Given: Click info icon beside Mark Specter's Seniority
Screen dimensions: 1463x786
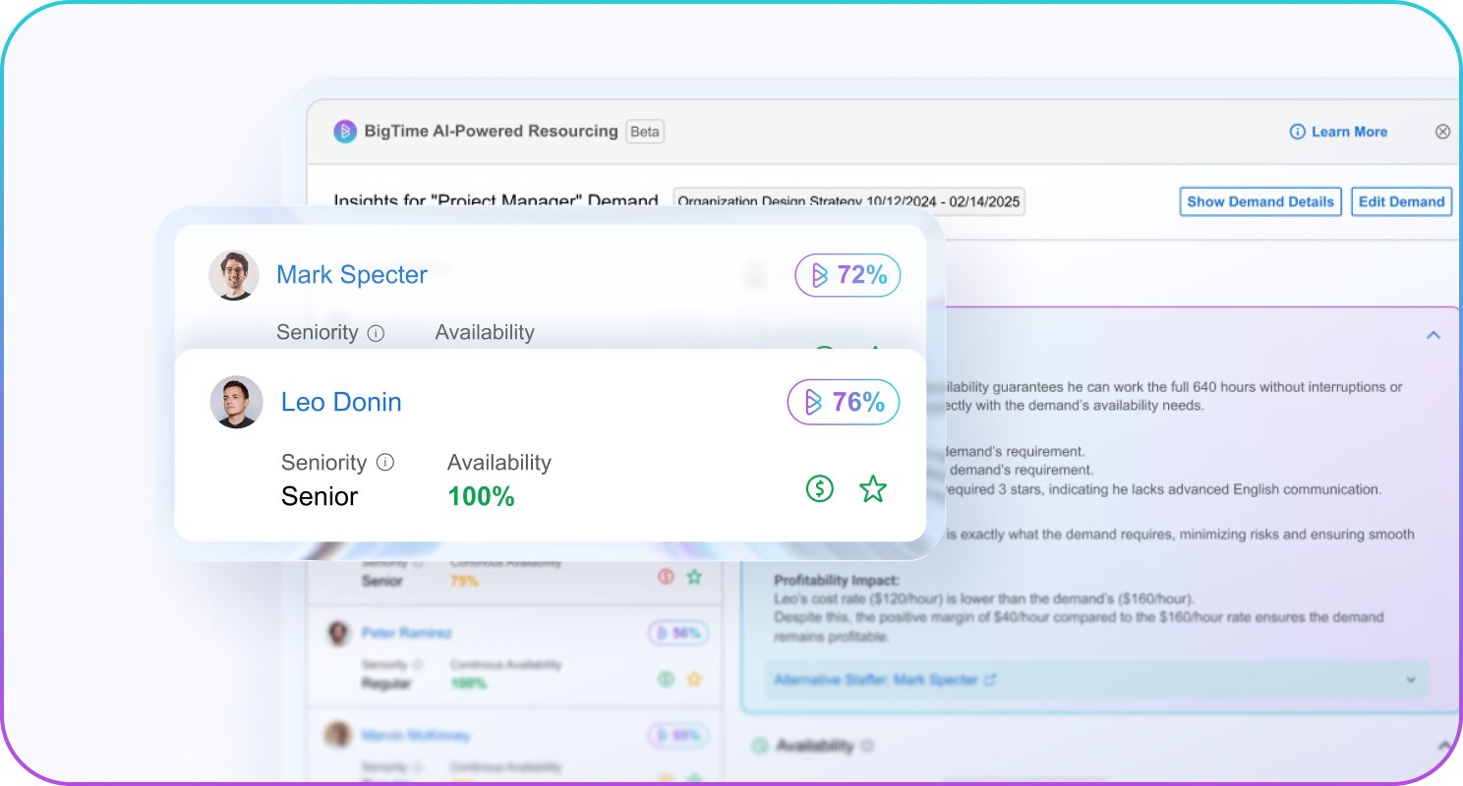Looking at the screenshot, I should pyautogui.click(x=376, y=333).
